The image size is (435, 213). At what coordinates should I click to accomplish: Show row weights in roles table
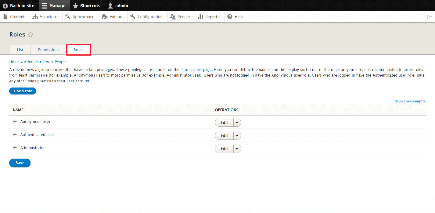(409, 101)
